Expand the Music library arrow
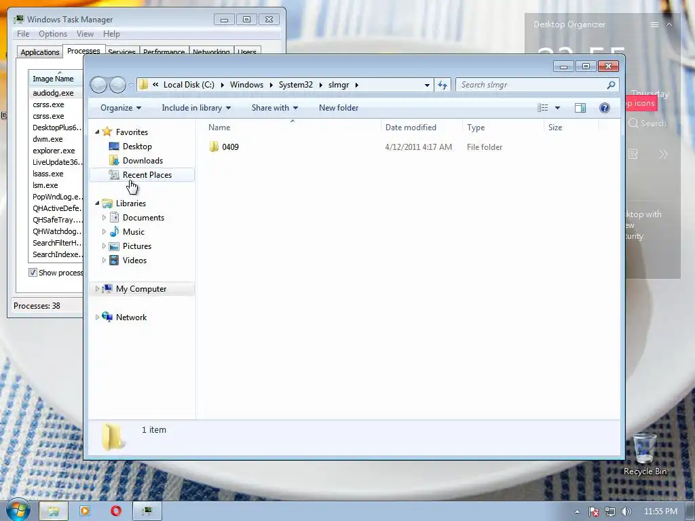This screenshot has height=521, width=695. [104, 232]
